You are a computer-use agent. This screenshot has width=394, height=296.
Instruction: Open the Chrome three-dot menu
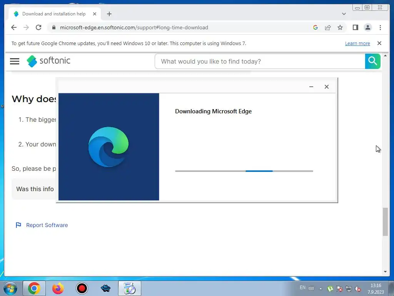380,27
